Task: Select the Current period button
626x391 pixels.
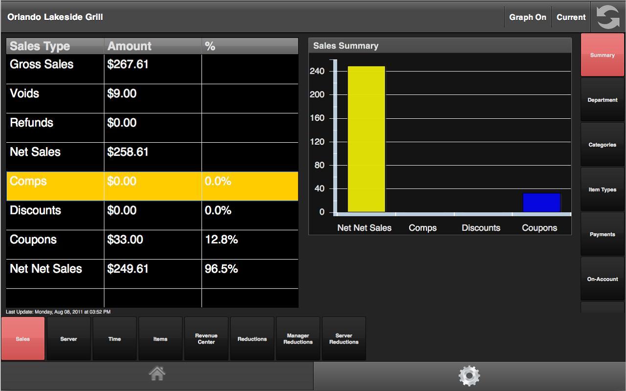Action: point(571,17)
